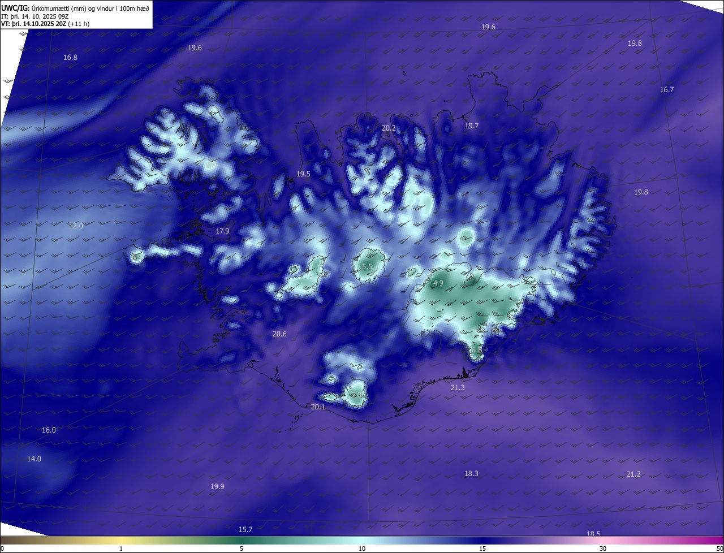Click the color scale bar above the tick labels
Screen dimensions: 724x553
point(362,540)
